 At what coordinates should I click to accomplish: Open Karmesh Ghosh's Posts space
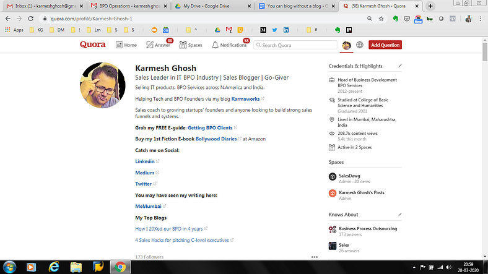(362, 192)
